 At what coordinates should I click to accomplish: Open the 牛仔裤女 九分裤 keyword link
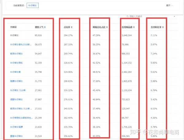tap(18, 90)
